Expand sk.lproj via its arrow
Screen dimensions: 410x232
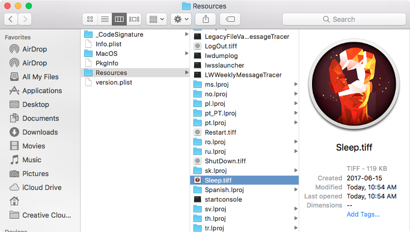pyautogui.click(x=296, y=170)
